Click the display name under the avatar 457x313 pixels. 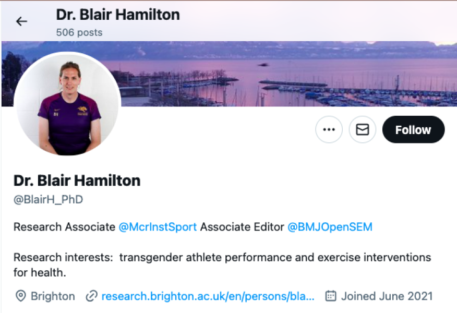click(x=77, y=180)
